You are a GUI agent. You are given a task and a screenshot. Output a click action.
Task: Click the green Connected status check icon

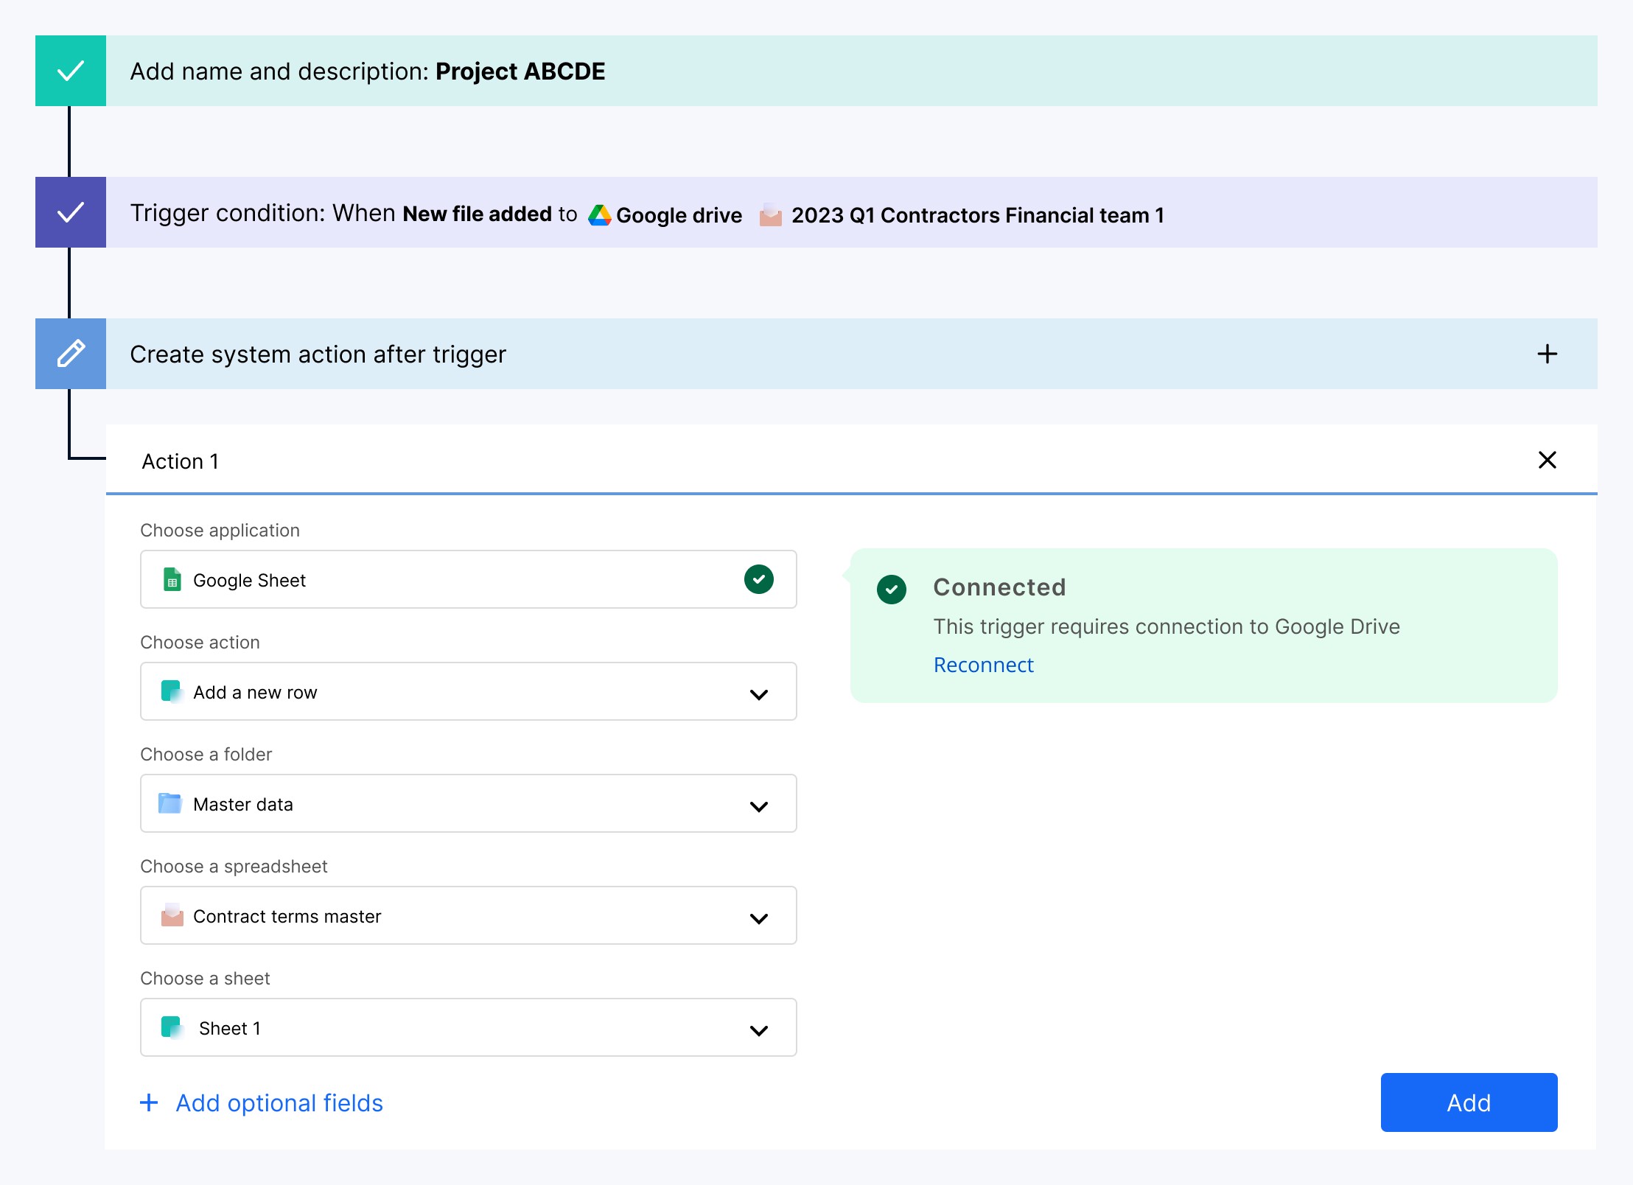[892, 589]
